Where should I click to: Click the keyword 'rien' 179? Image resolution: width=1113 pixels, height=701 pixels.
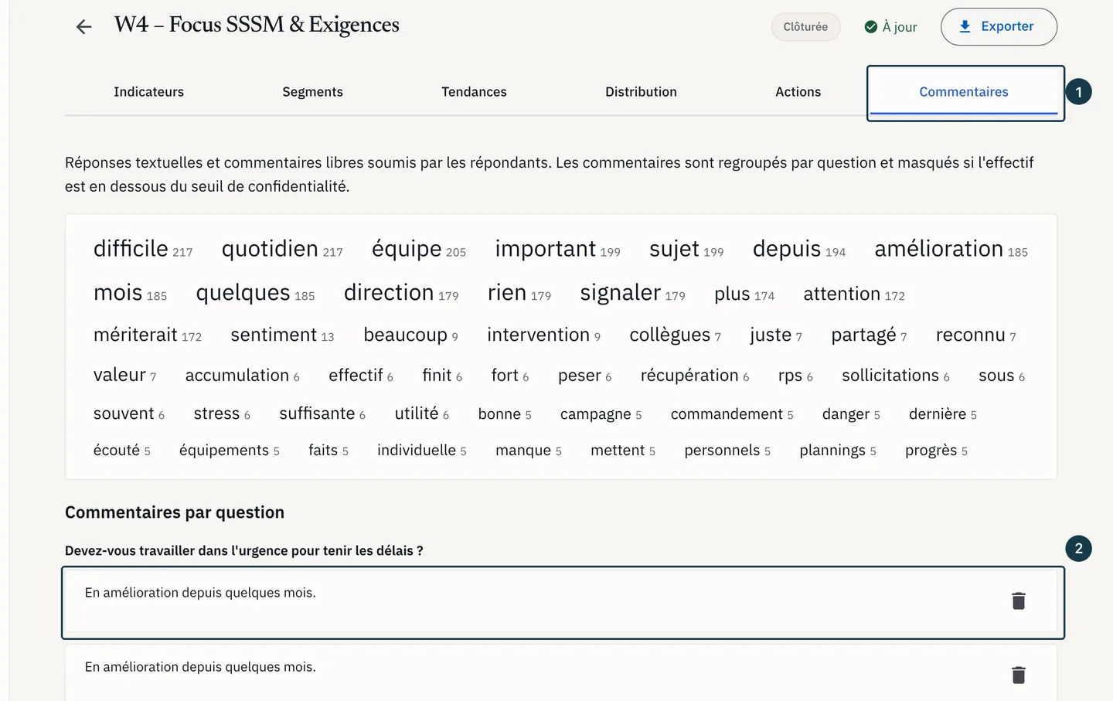519,293
